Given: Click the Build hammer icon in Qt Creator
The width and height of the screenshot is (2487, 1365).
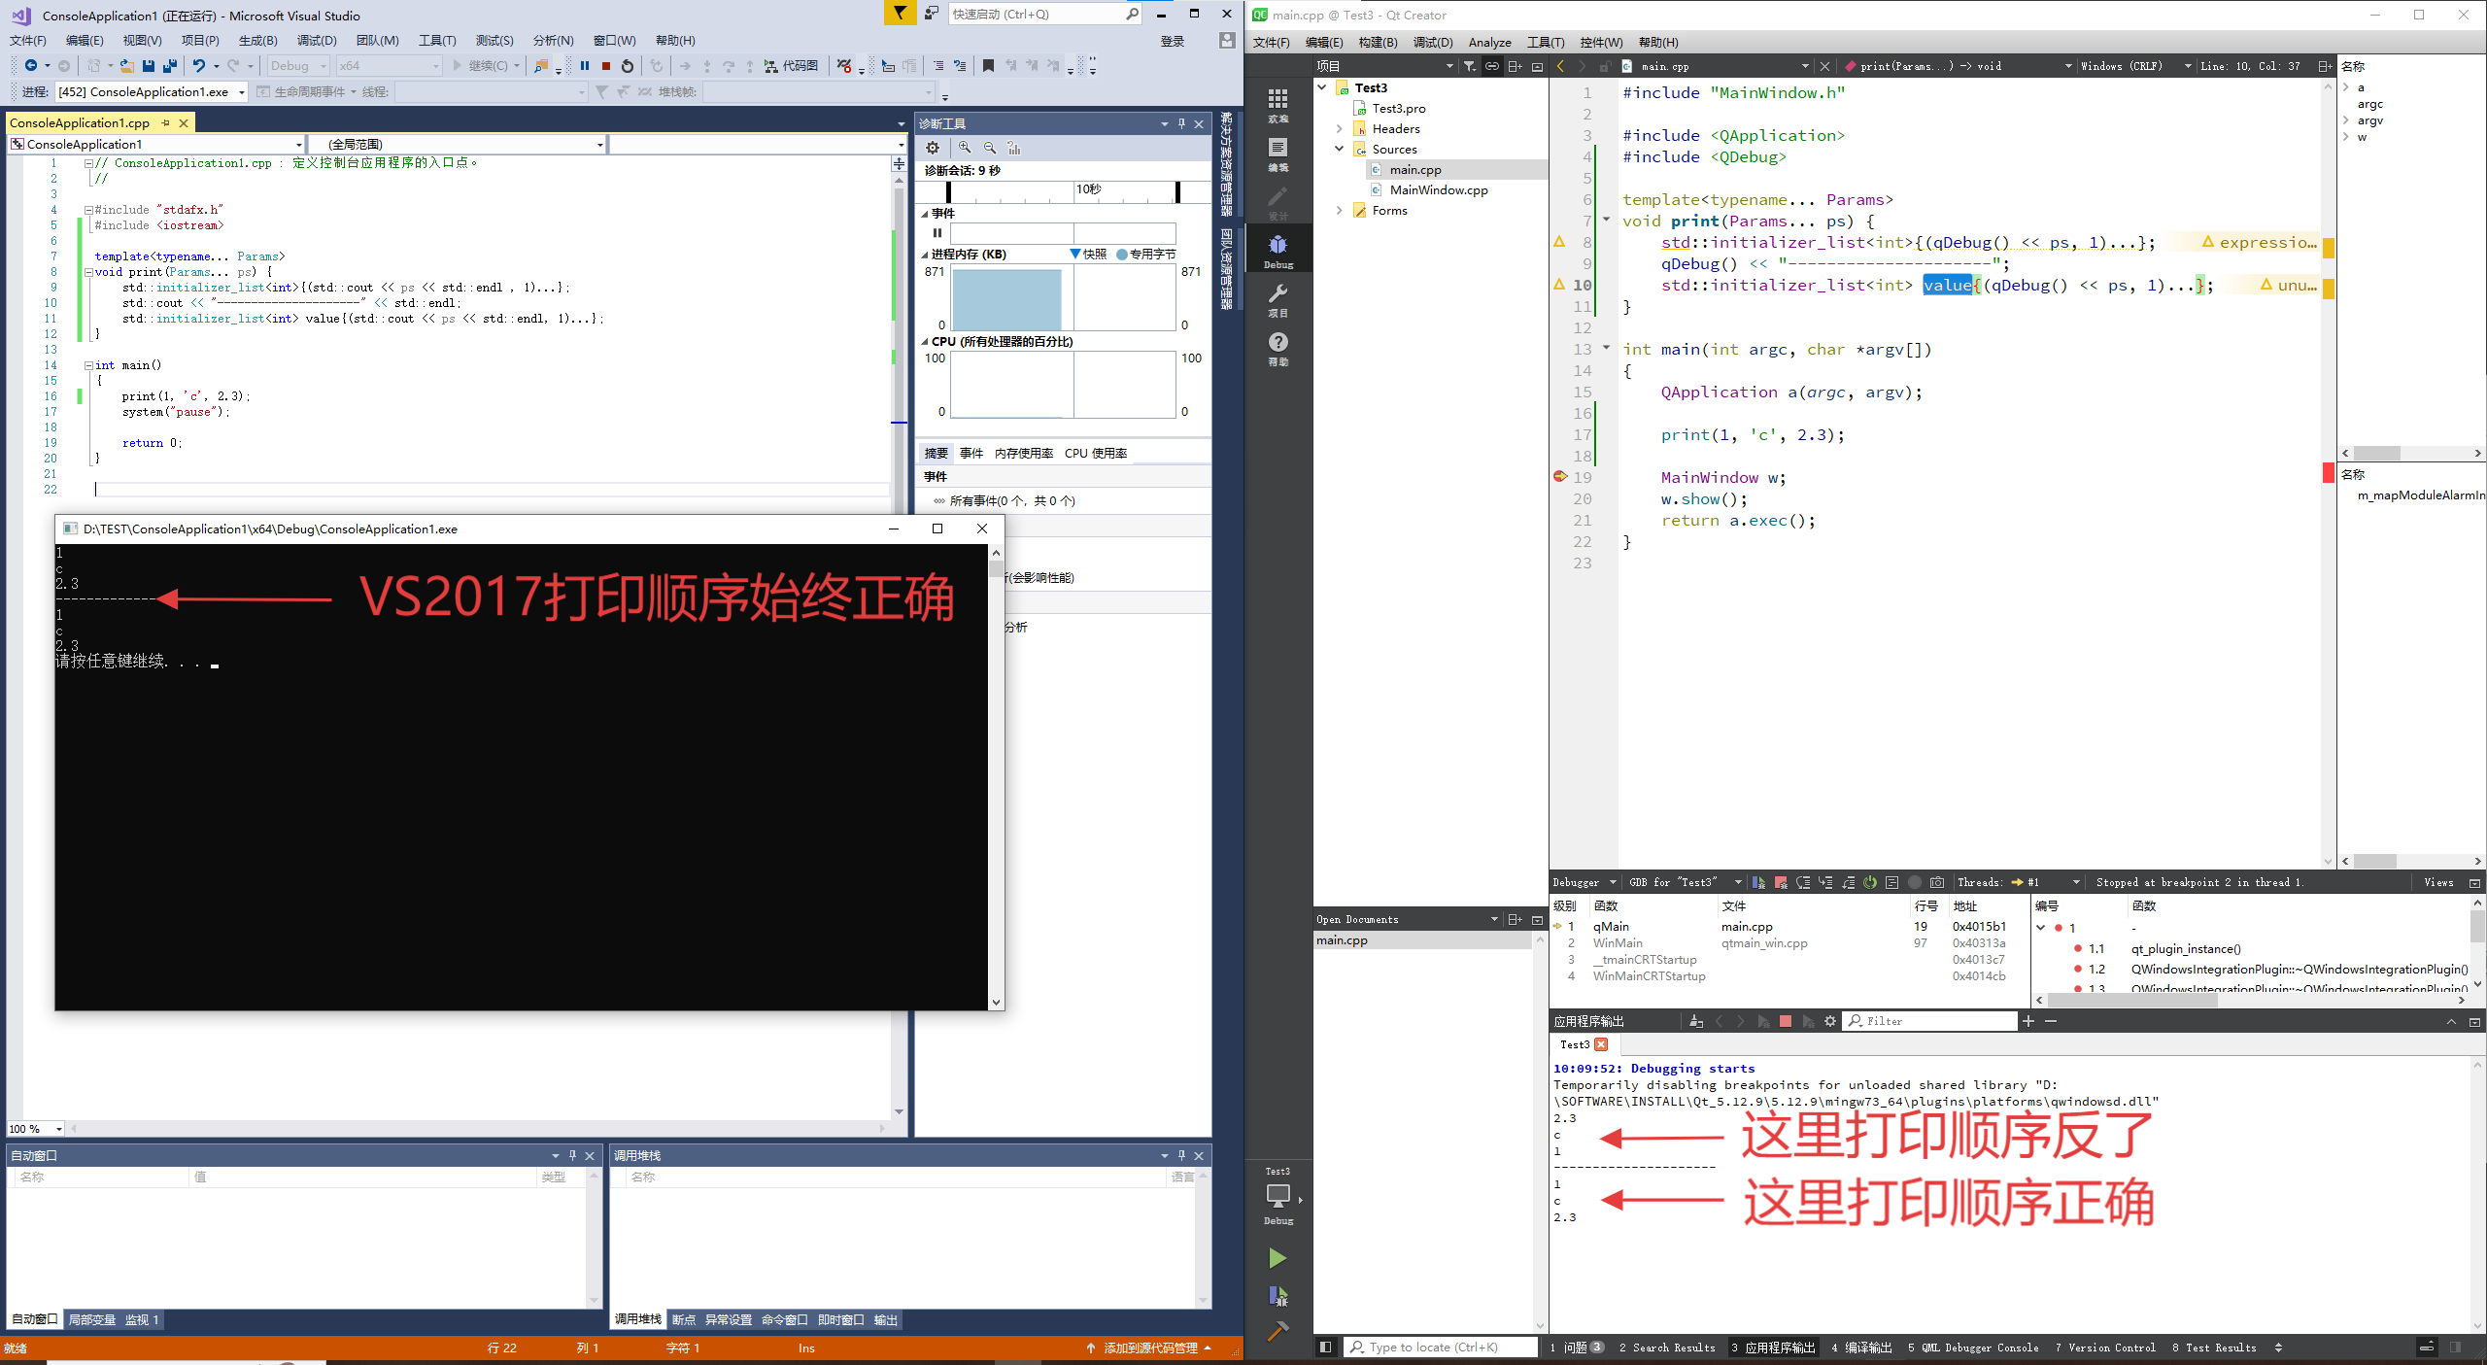Looking at the screenshot, I should (x=1278, y=1330).
